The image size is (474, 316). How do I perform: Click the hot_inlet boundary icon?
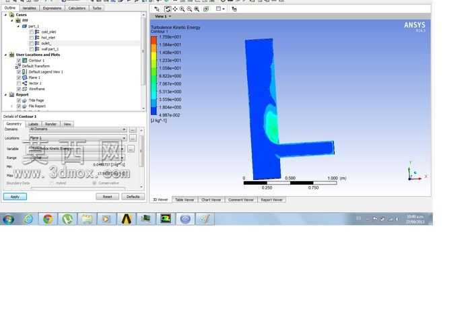37,38
